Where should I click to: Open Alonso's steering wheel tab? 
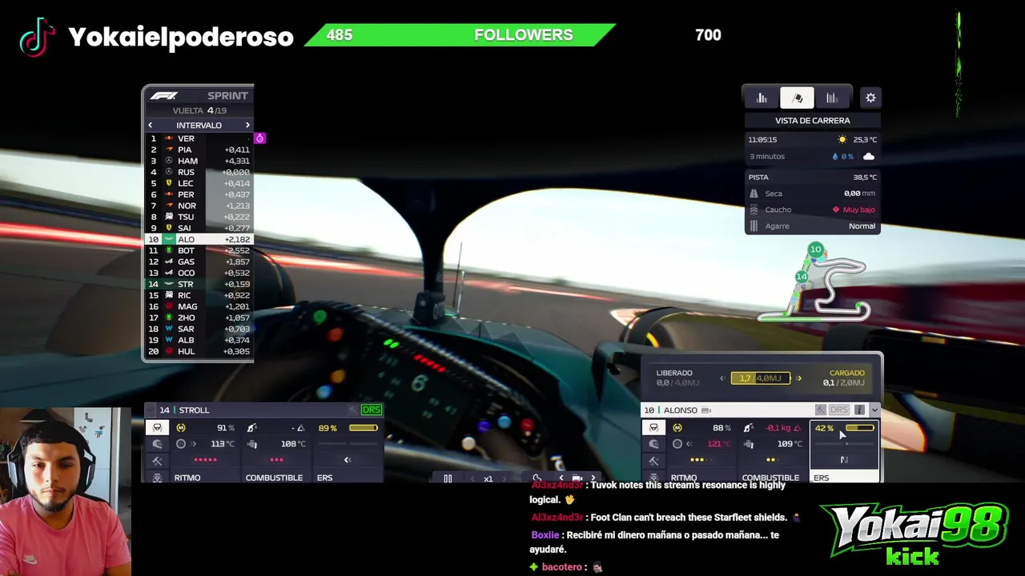(653, 428)
